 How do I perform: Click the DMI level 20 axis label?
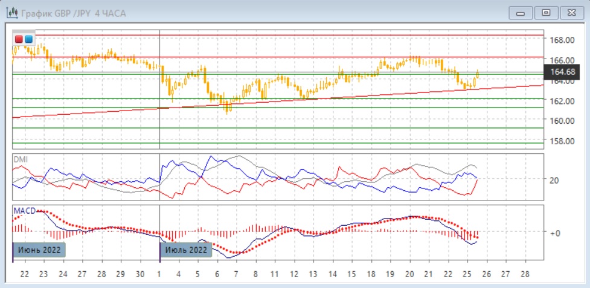pyautogui.click(x=554, y=180)
